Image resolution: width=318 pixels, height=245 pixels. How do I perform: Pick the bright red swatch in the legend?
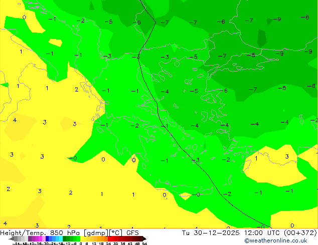click(109, 238)
